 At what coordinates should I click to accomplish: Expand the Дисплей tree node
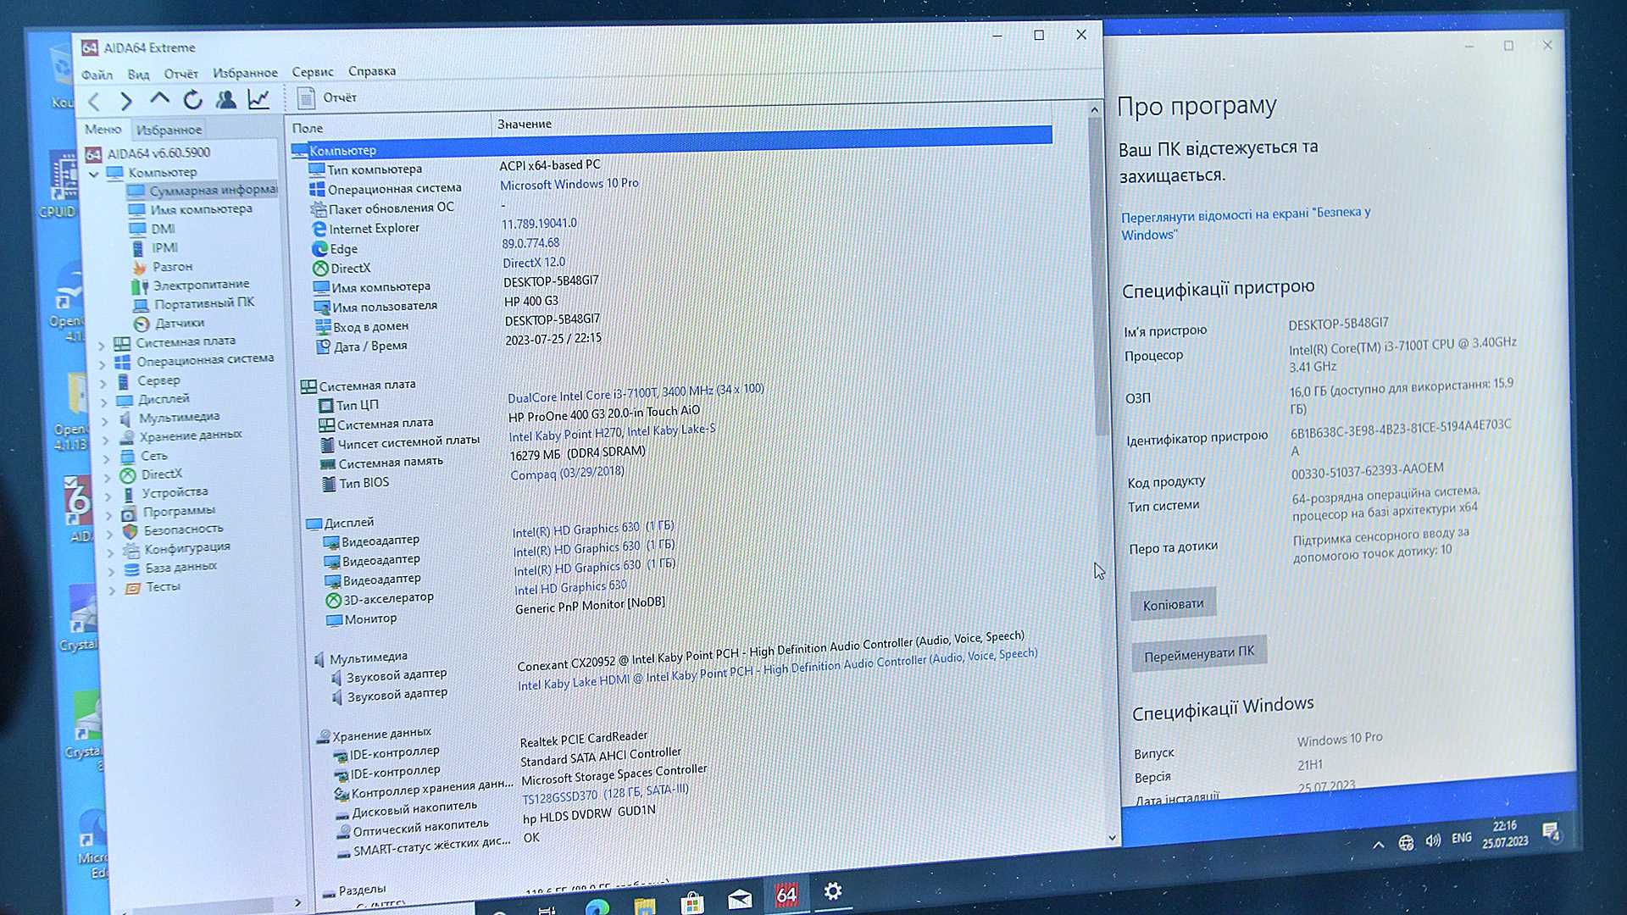[x=104, y=402]
